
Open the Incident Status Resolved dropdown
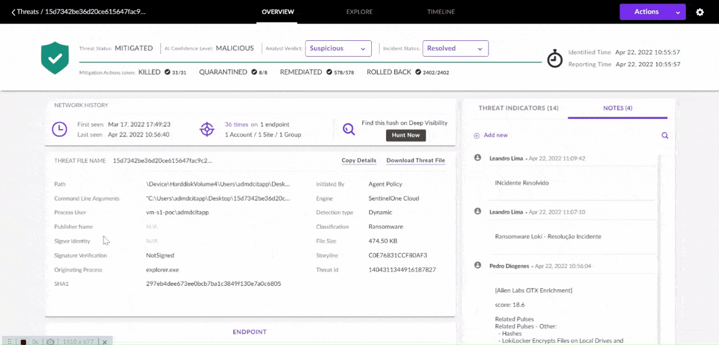455,48
